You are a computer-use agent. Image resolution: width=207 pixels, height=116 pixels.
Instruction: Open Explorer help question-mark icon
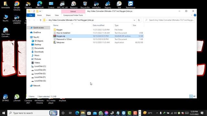coord(195,15)
